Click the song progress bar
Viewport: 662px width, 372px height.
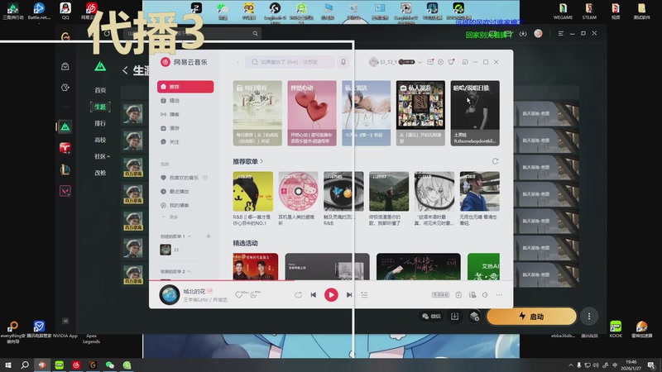331,280
